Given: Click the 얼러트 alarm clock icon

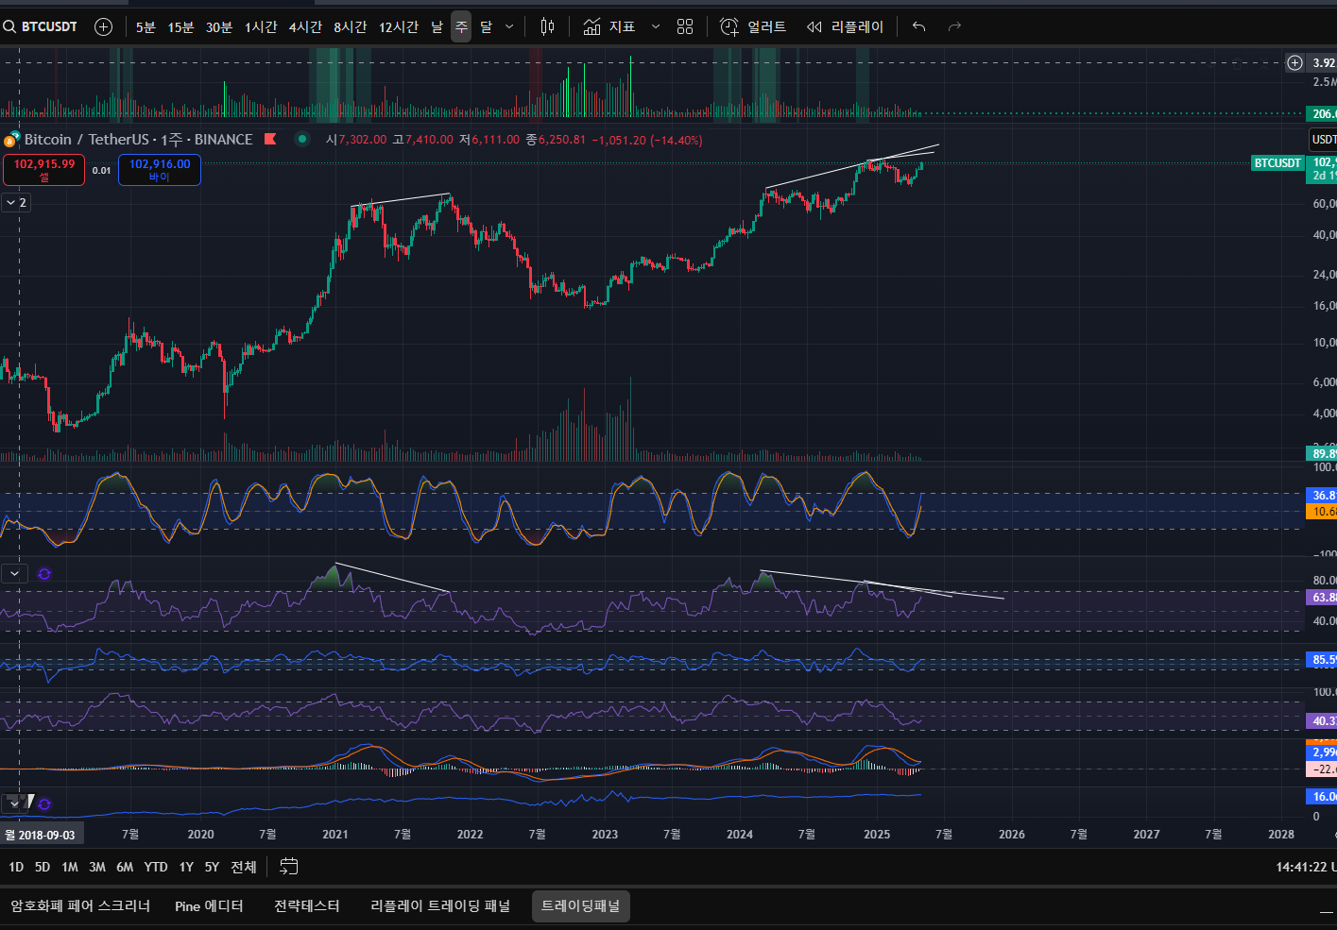Looking at the screenshot, I should click(729, 26).
